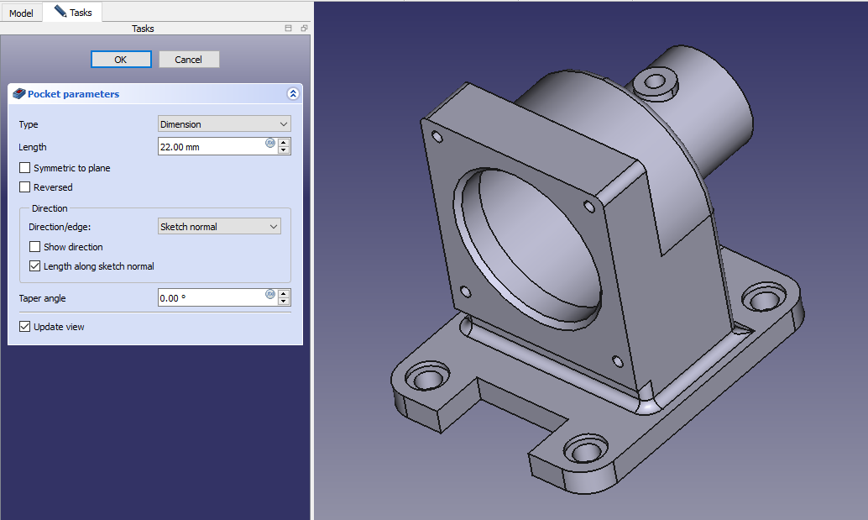Open Direction/edge dropdown showing Sketch normal
Image resolution: width=868 pixels, height=520 pixels.
click(219, 227)
